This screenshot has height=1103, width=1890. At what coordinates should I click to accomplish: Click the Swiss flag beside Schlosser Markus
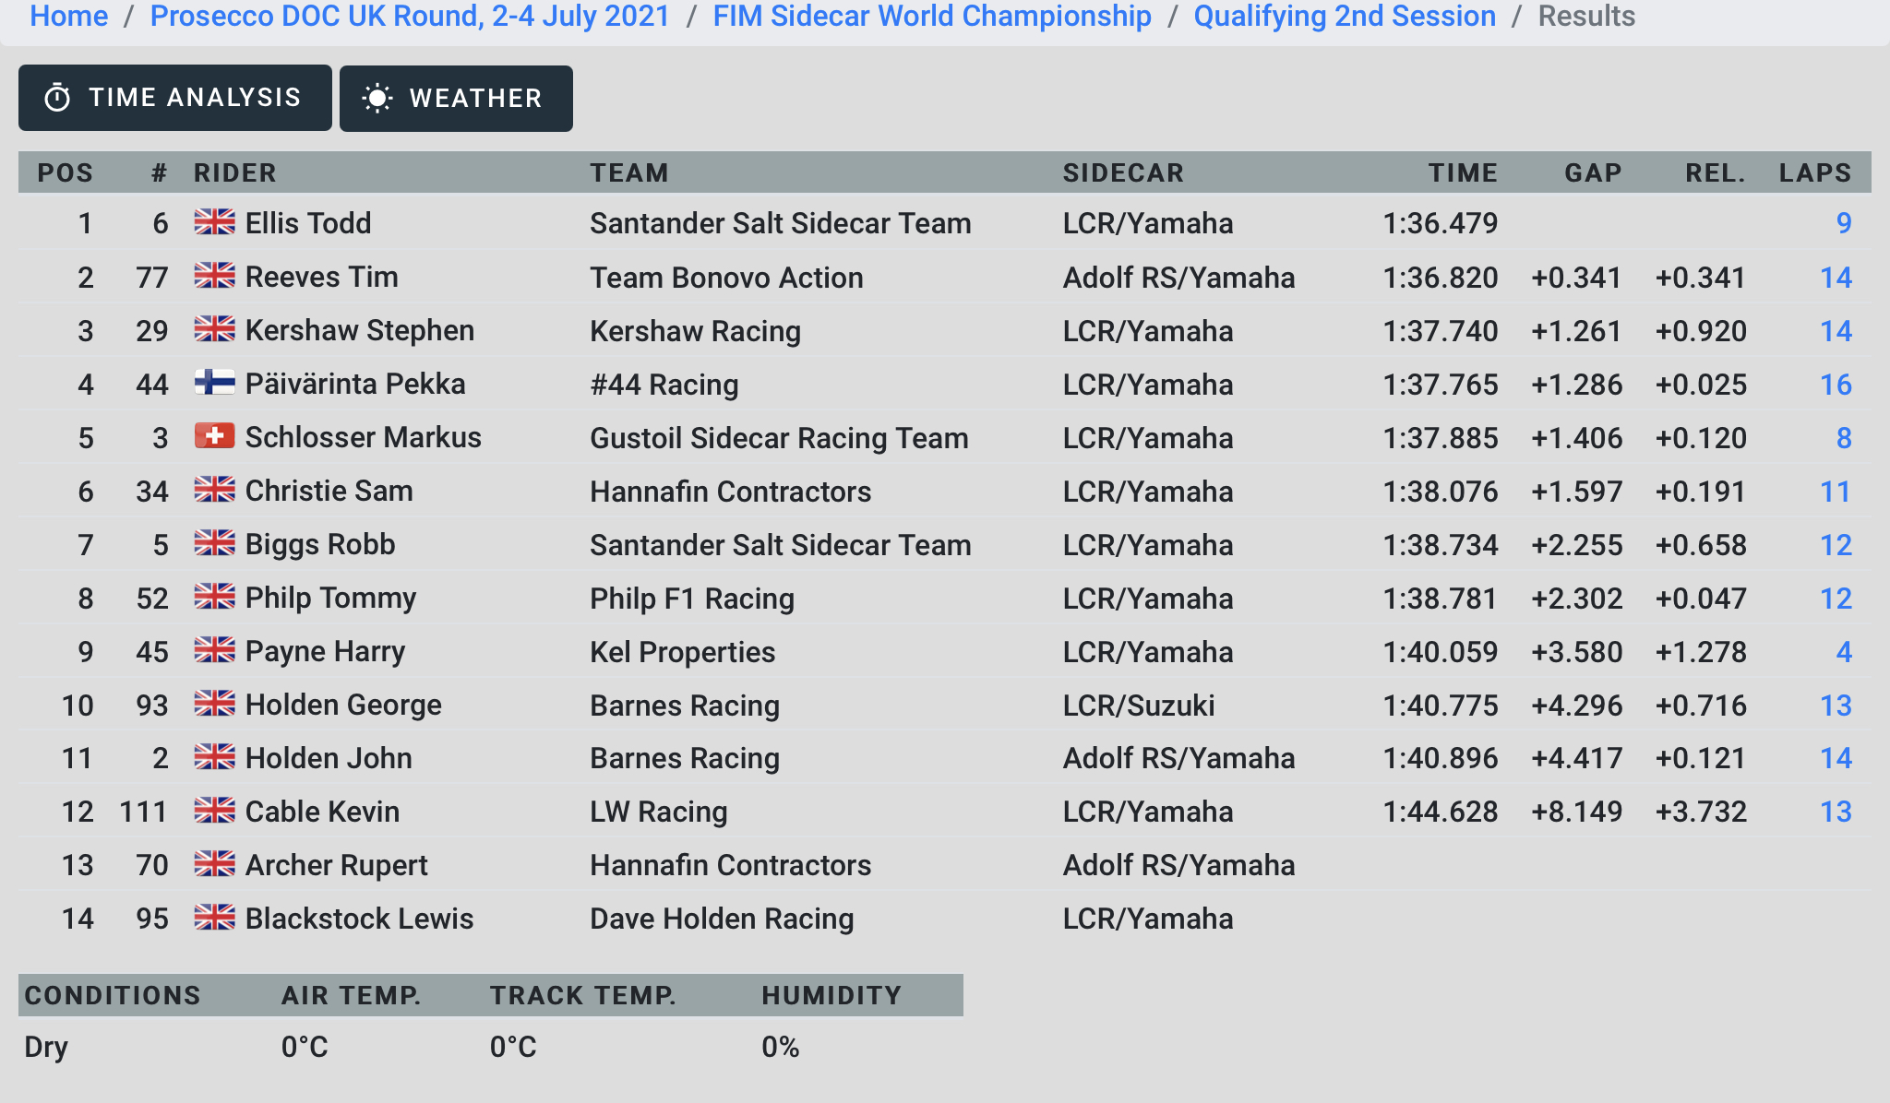[215, 435]
